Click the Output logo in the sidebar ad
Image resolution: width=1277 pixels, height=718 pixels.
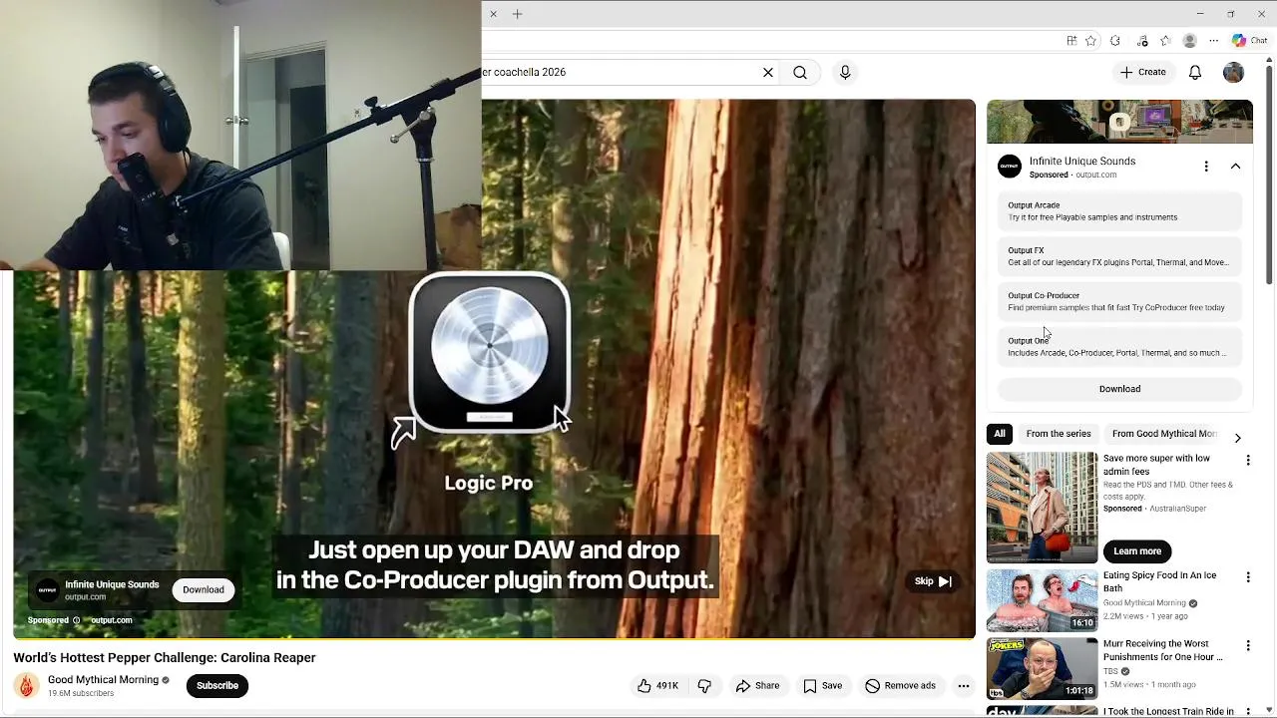[x=1010, y=167]
